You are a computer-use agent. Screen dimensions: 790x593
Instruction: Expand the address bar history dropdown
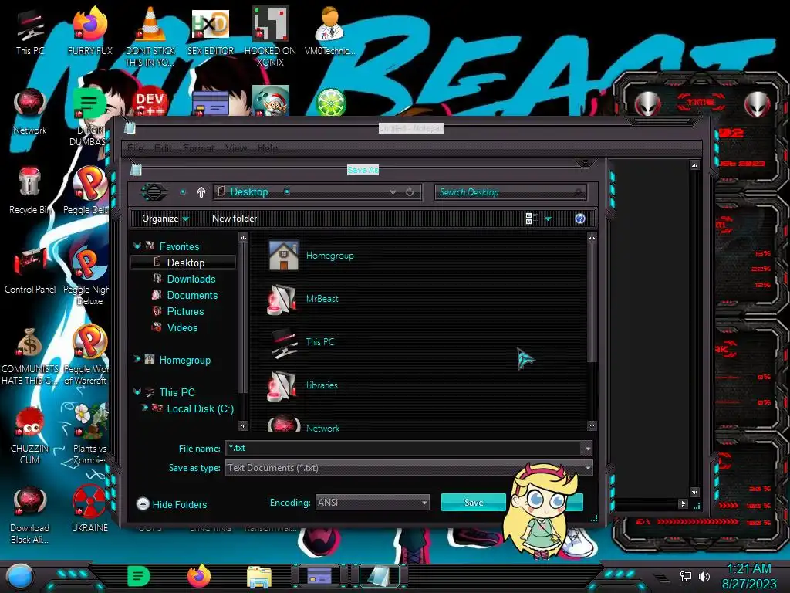393,192
